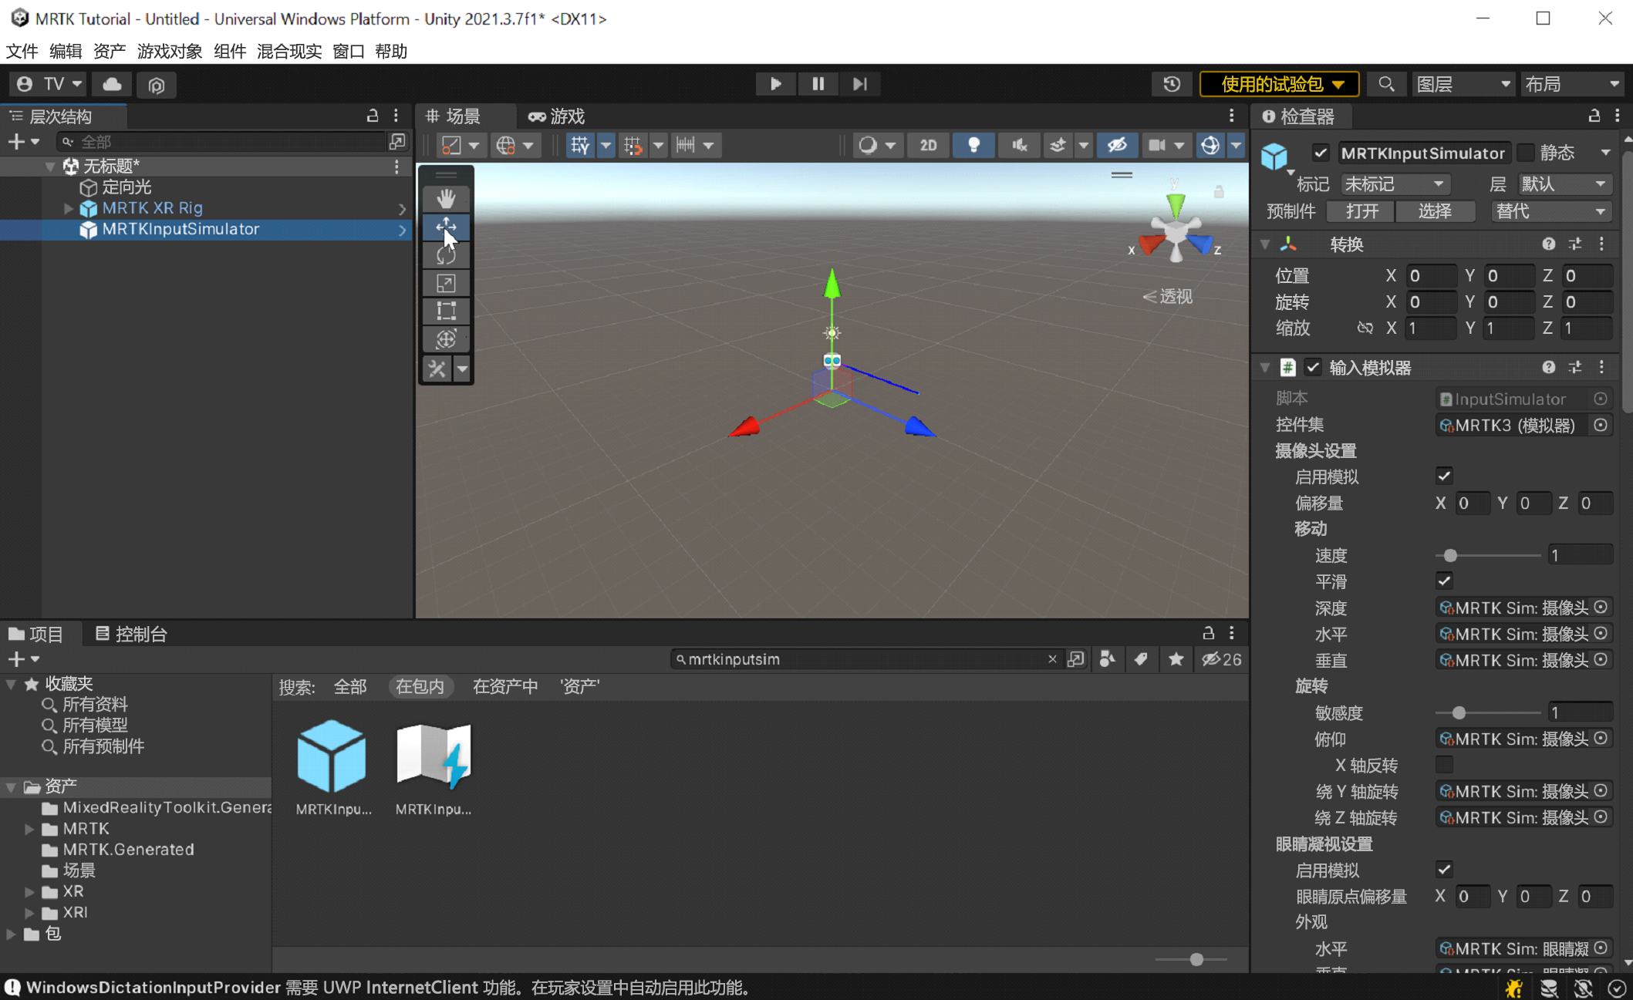Viewport: 1633px width, 1000px height.
Task: Toggle the 静态 checkbox
Action: [x=1525, y=153]
